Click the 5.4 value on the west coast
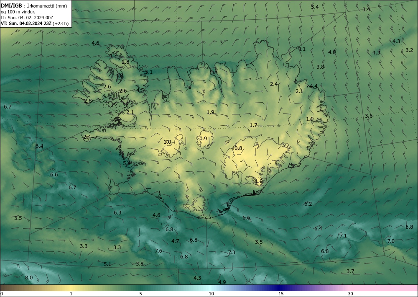The image size is (418, 297). (127, 163)
